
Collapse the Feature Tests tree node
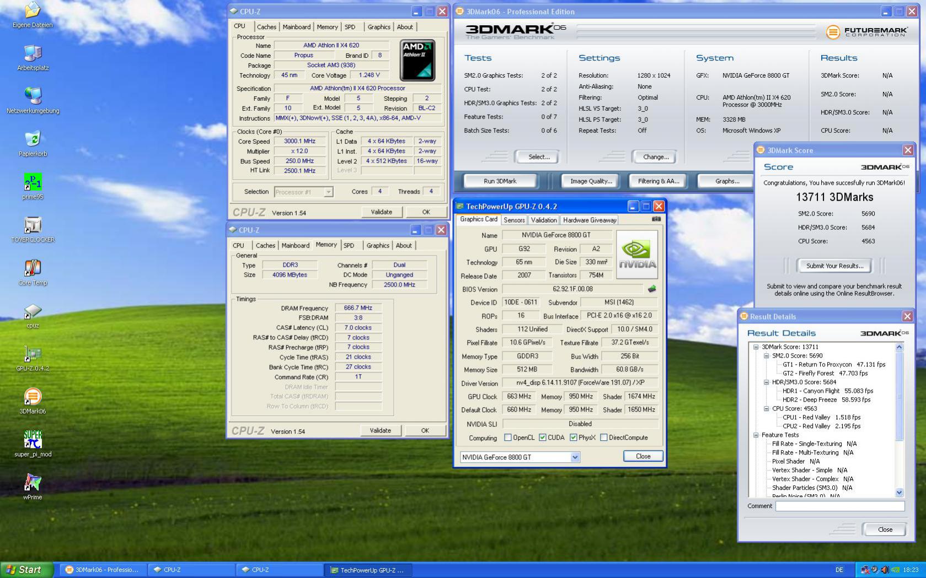click(756, 435)
